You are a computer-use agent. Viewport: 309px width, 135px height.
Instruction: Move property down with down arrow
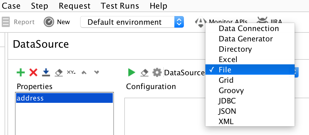click(97, 72)
